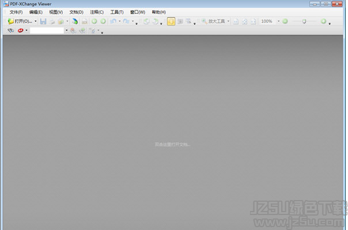Toggle the highlighted Hand tool
This screenshot has width=348, height=230.
coord(171,21)
